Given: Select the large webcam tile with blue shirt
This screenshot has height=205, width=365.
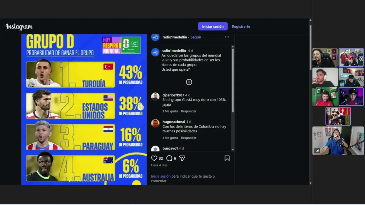Looking at the screenshot, I should (338, 141).
